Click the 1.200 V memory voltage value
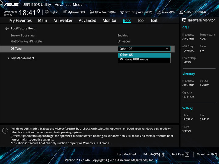Viewport: 219px width, 164px height. tap(204, 85)
